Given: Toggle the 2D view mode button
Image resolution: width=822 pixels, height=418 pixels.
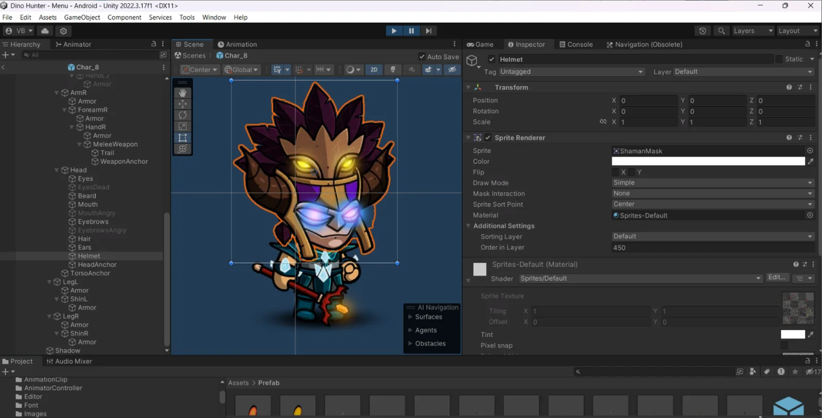Looking at the screenshot, I should coord(374,70).
